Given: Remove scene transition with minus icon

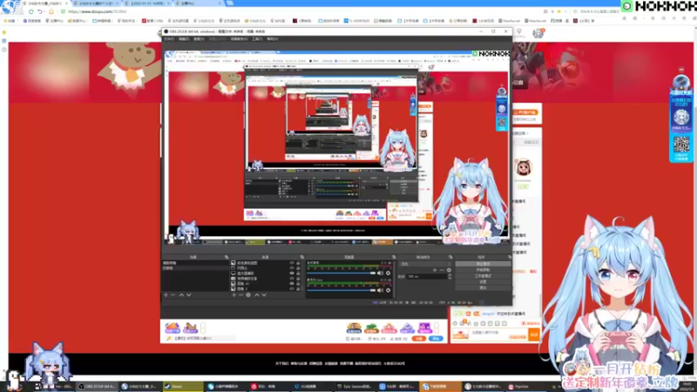Looking at the screenshot, I should 442,270.
